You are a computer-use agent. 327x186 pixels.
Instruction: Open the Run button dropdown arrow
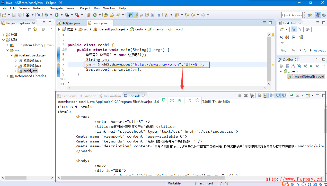(61, 15)
